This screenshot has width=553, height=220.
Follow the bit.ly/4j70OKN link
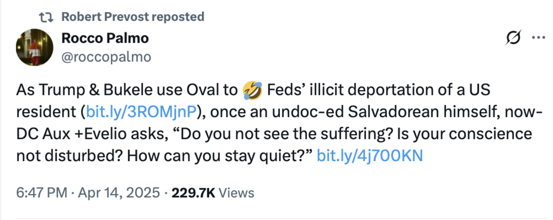click(370, 156)
